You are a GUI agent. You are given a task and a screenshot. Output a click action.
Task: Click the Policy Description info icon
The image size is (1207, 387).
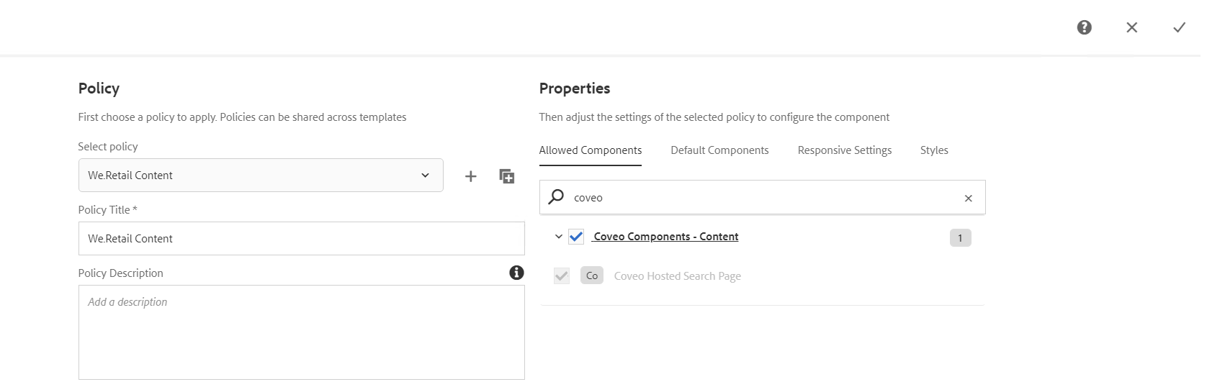516,273
